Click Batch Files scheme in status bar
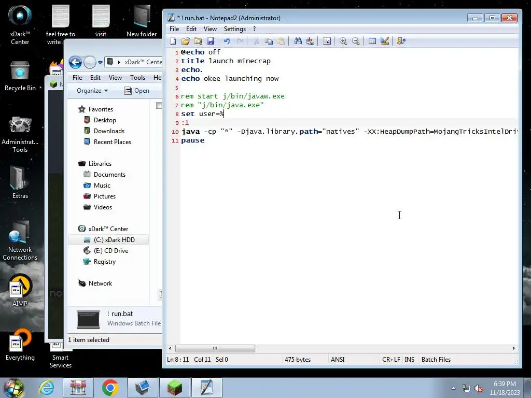Screen dimensions: 531x398 coord(436,360)
